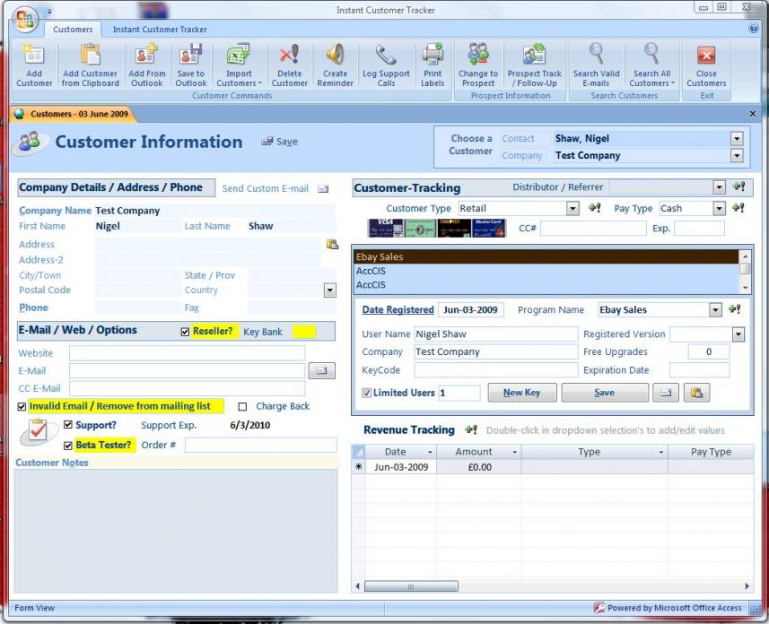Toggle Invalid Email / Remove from mailing list
This screenshot has height=624, width=769.
click(x=22, y=406)
